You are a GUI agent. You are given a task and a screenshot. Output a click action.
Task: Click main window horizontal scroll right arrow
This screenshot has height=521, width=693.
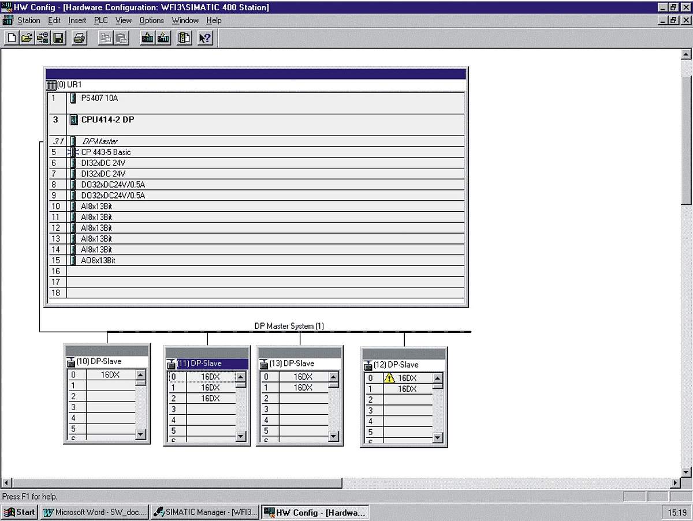676,483
